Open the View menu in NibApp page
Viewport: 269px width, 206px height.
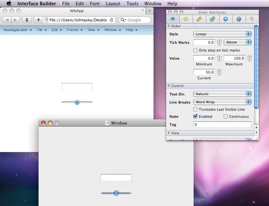94,30
